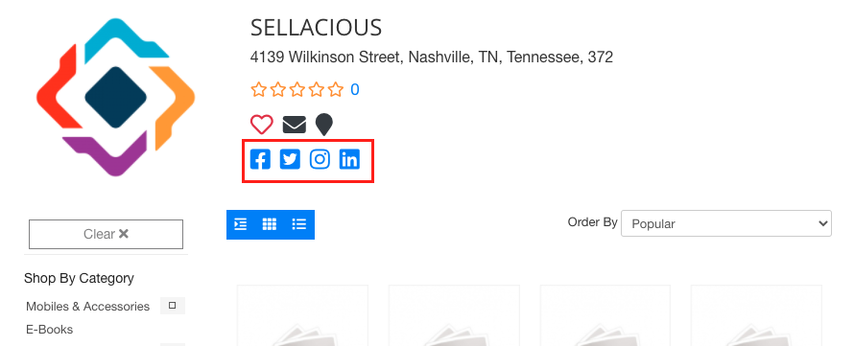Viewport: 854px width, 346px height.
Task: Open the store's Twitter page
Action: (290, 159)
